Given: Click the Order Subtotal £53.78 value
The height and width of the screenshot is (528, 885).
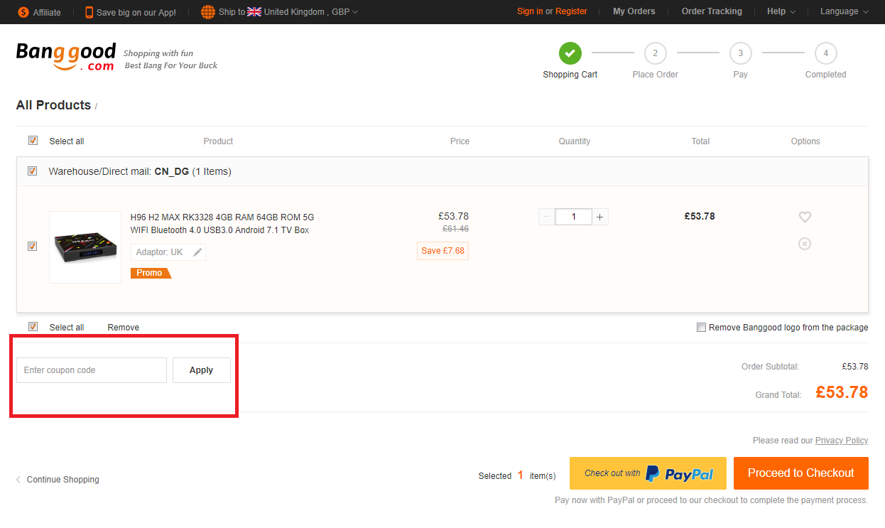Looking at the screenshot, I should [x=855, y=367].
